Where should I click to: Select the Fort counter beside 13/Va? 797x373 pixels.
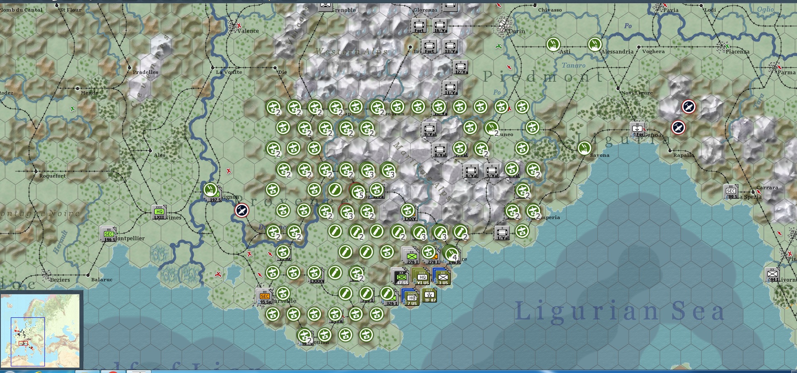(429, 46)
